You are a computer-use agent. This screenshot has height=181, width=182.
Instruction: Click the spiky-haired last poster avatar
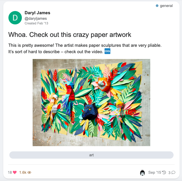(x=142, y=173)
